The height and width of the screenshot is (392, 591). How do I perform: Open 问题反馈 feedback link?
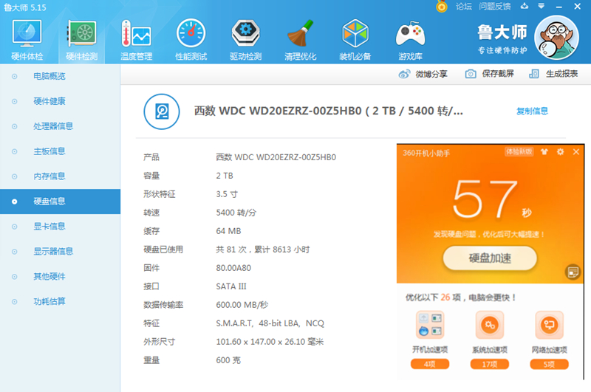click(494, 7)
